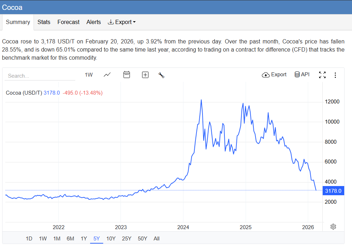
Task: Switch to 10Y time range
Action: 111,239
